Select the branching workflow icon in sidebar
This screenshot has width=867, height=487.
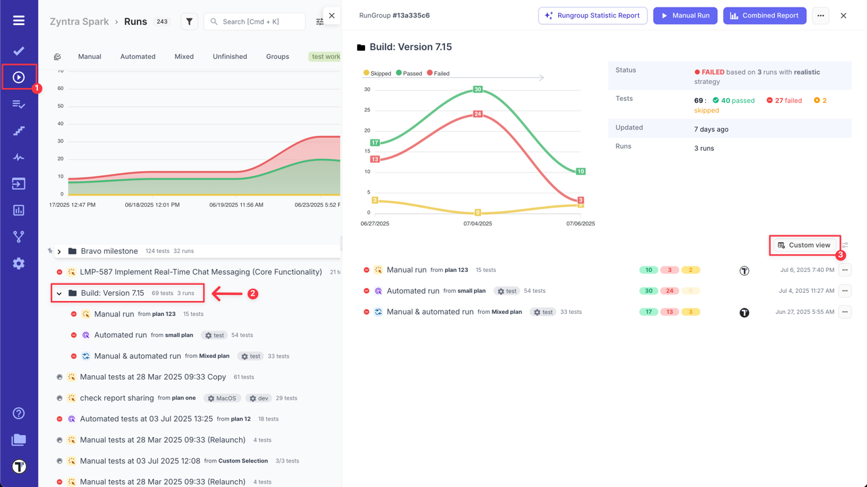coord(18,236)
